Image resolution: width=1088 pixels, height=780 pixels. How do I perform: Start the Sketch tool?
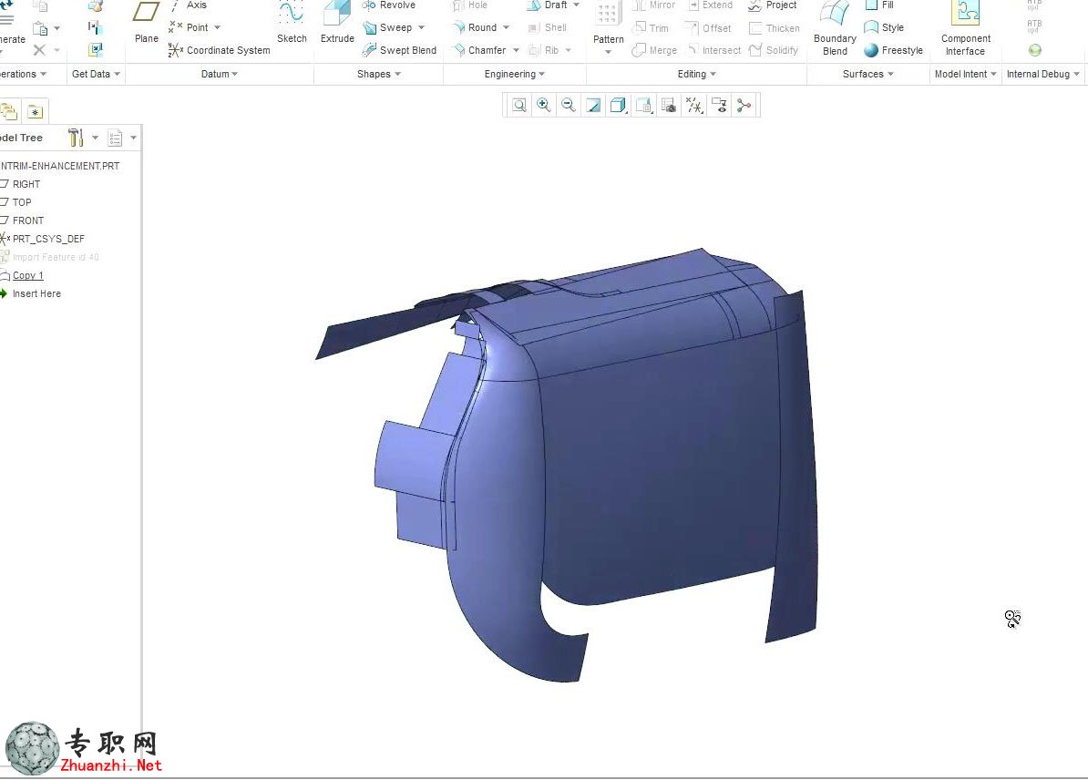[292, 22]
